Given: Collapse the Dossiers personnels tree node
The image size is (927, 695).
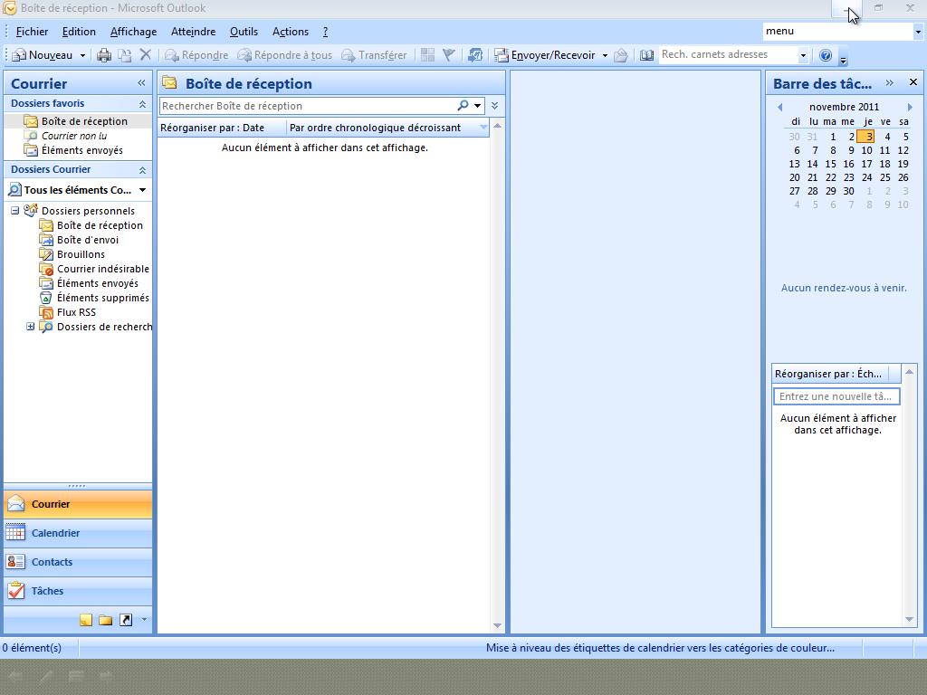Looking at the screenshot, I should pos(14,210).
